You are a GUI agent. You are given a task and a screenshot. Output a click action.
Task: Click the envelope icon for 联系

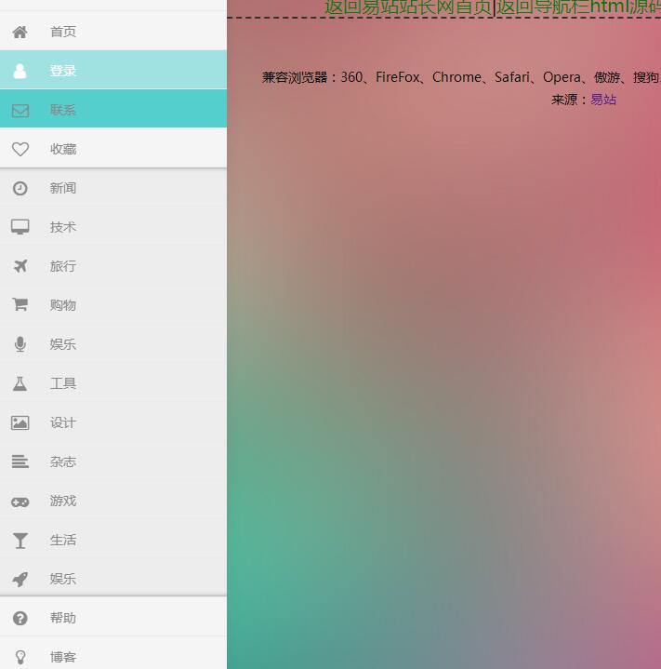click(x=20, y=111)
